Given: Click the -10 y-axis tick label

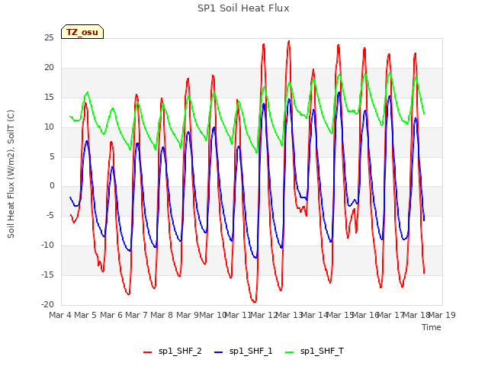Looking at the screenshot, I should (x=47, y=246).
